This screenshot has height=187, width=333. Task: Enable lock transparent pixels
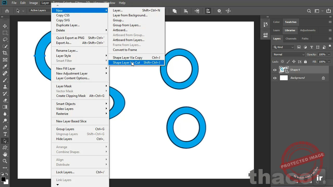tap(282, 62)
